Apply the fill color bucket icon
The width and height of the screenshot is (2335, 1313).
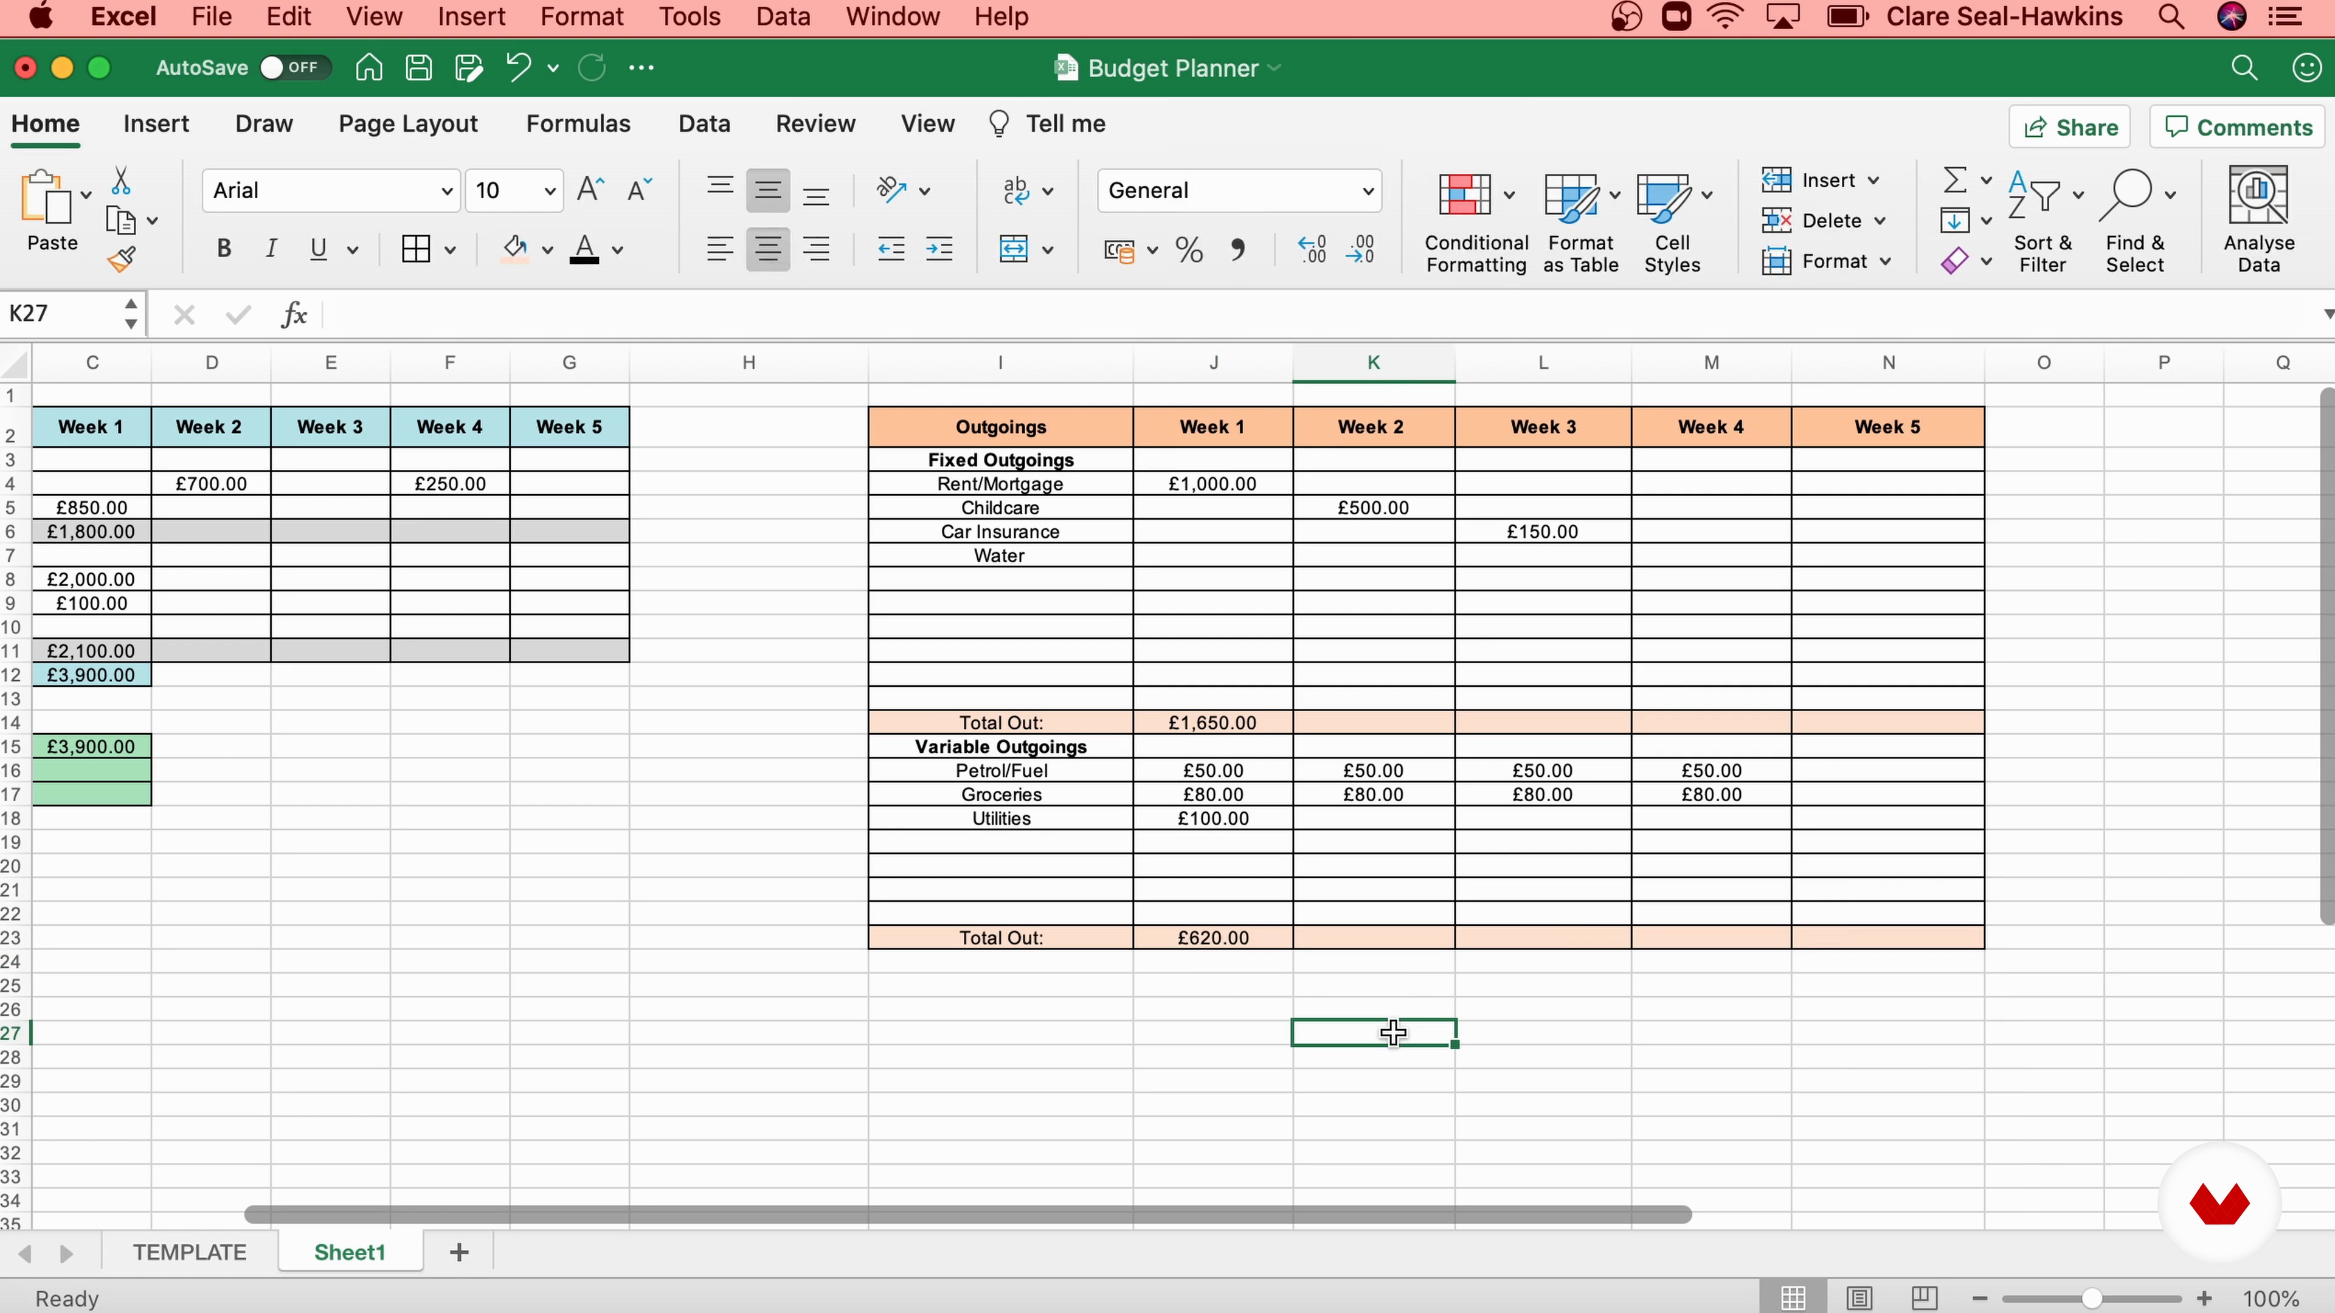[515, 248]
